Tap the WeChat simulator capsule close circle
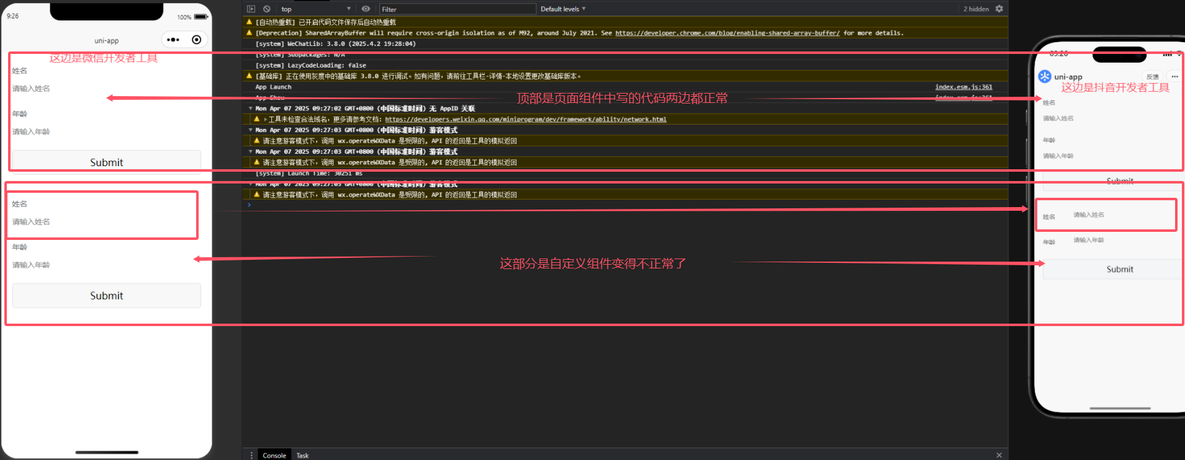 [x=197, y=40]
